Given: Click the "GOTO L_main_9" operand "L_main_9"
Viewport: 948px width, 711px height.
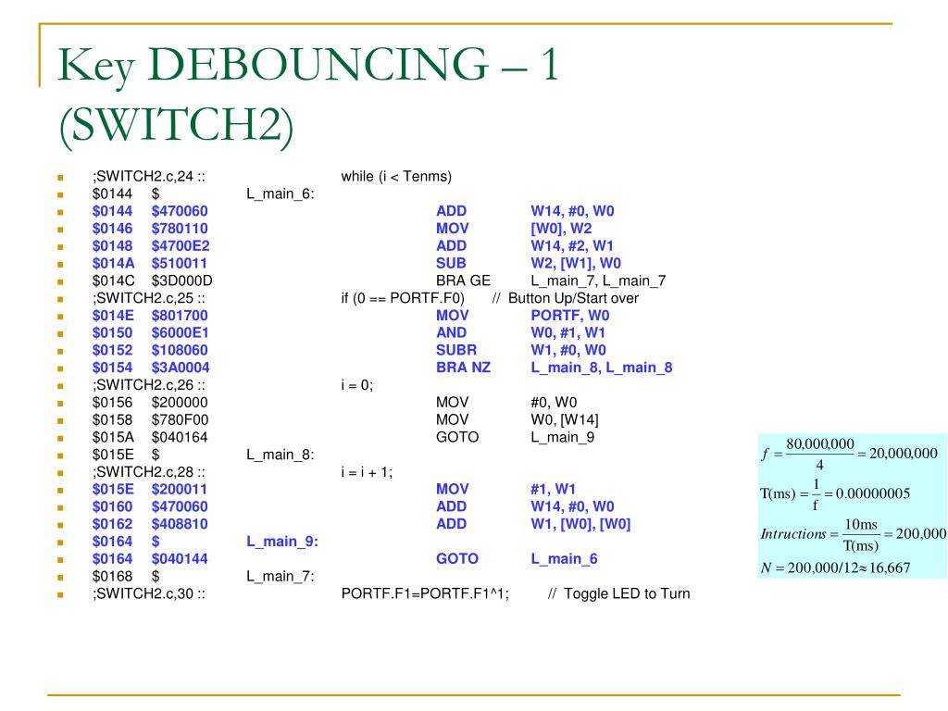Looking at the screenshot, I should click(x=562, y=438).
